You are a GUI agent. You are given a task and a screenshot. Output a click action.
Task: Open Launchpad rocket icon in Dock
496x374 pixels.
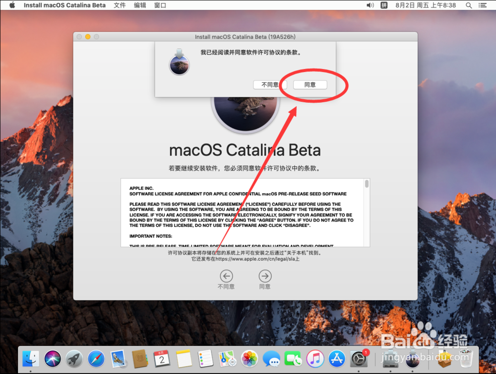(74, 359)
